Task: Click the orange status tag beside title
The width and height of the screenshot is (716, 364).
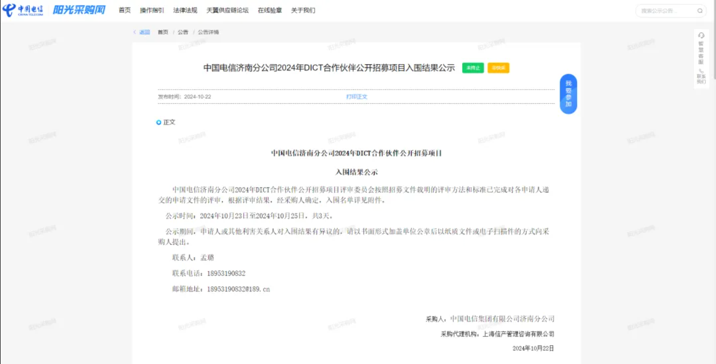Action: point(498,68)
